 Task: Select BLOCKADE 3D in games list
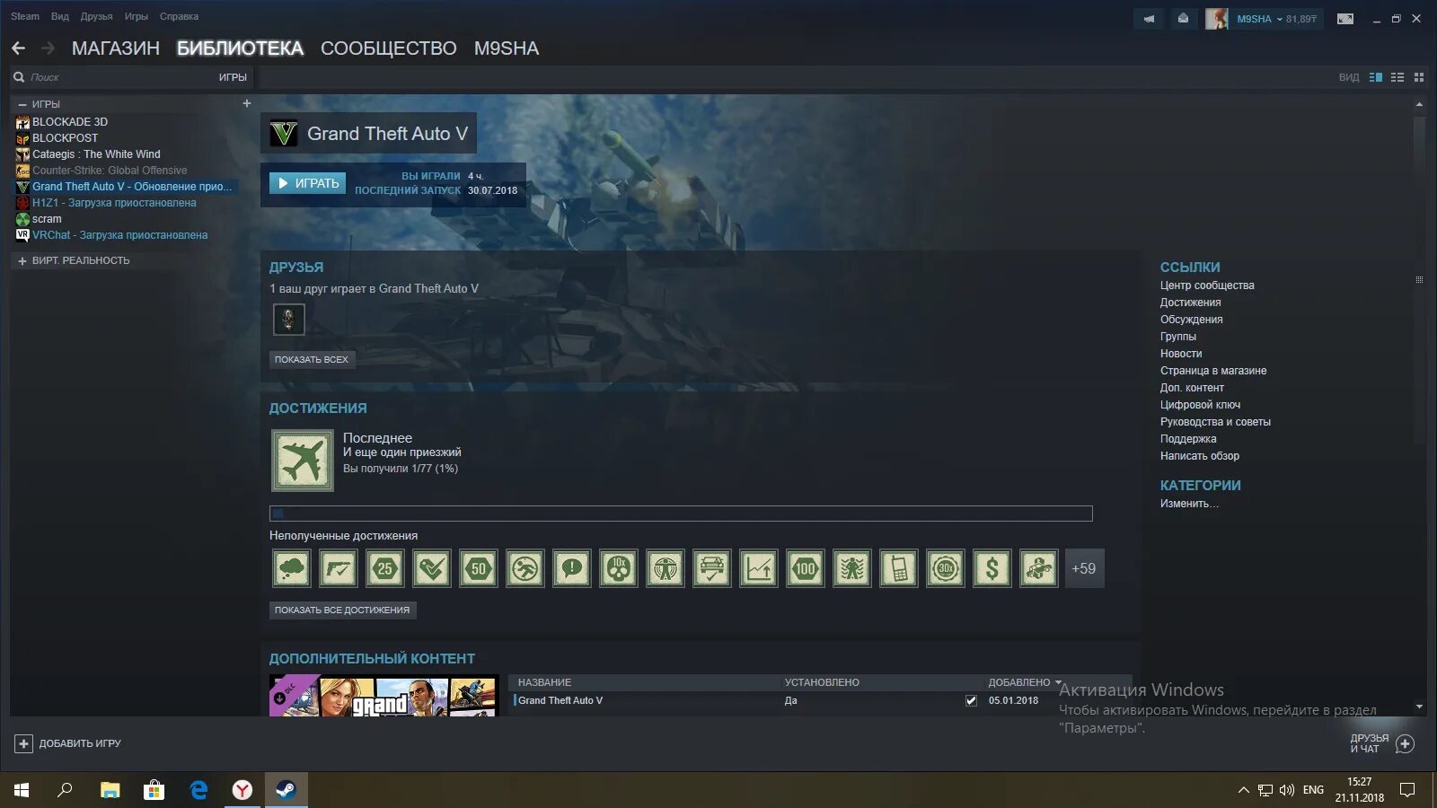coord(70,122)
